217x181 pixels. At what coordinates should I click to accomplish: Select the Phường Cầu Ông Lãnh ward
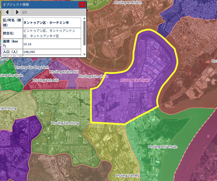coord(32,67)
